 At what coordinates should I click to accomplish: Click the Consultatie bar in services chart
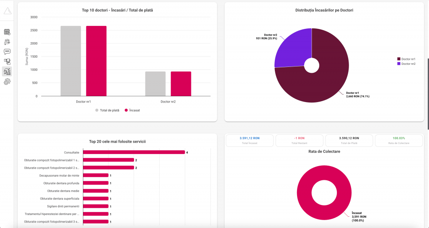tap(134, 152)
